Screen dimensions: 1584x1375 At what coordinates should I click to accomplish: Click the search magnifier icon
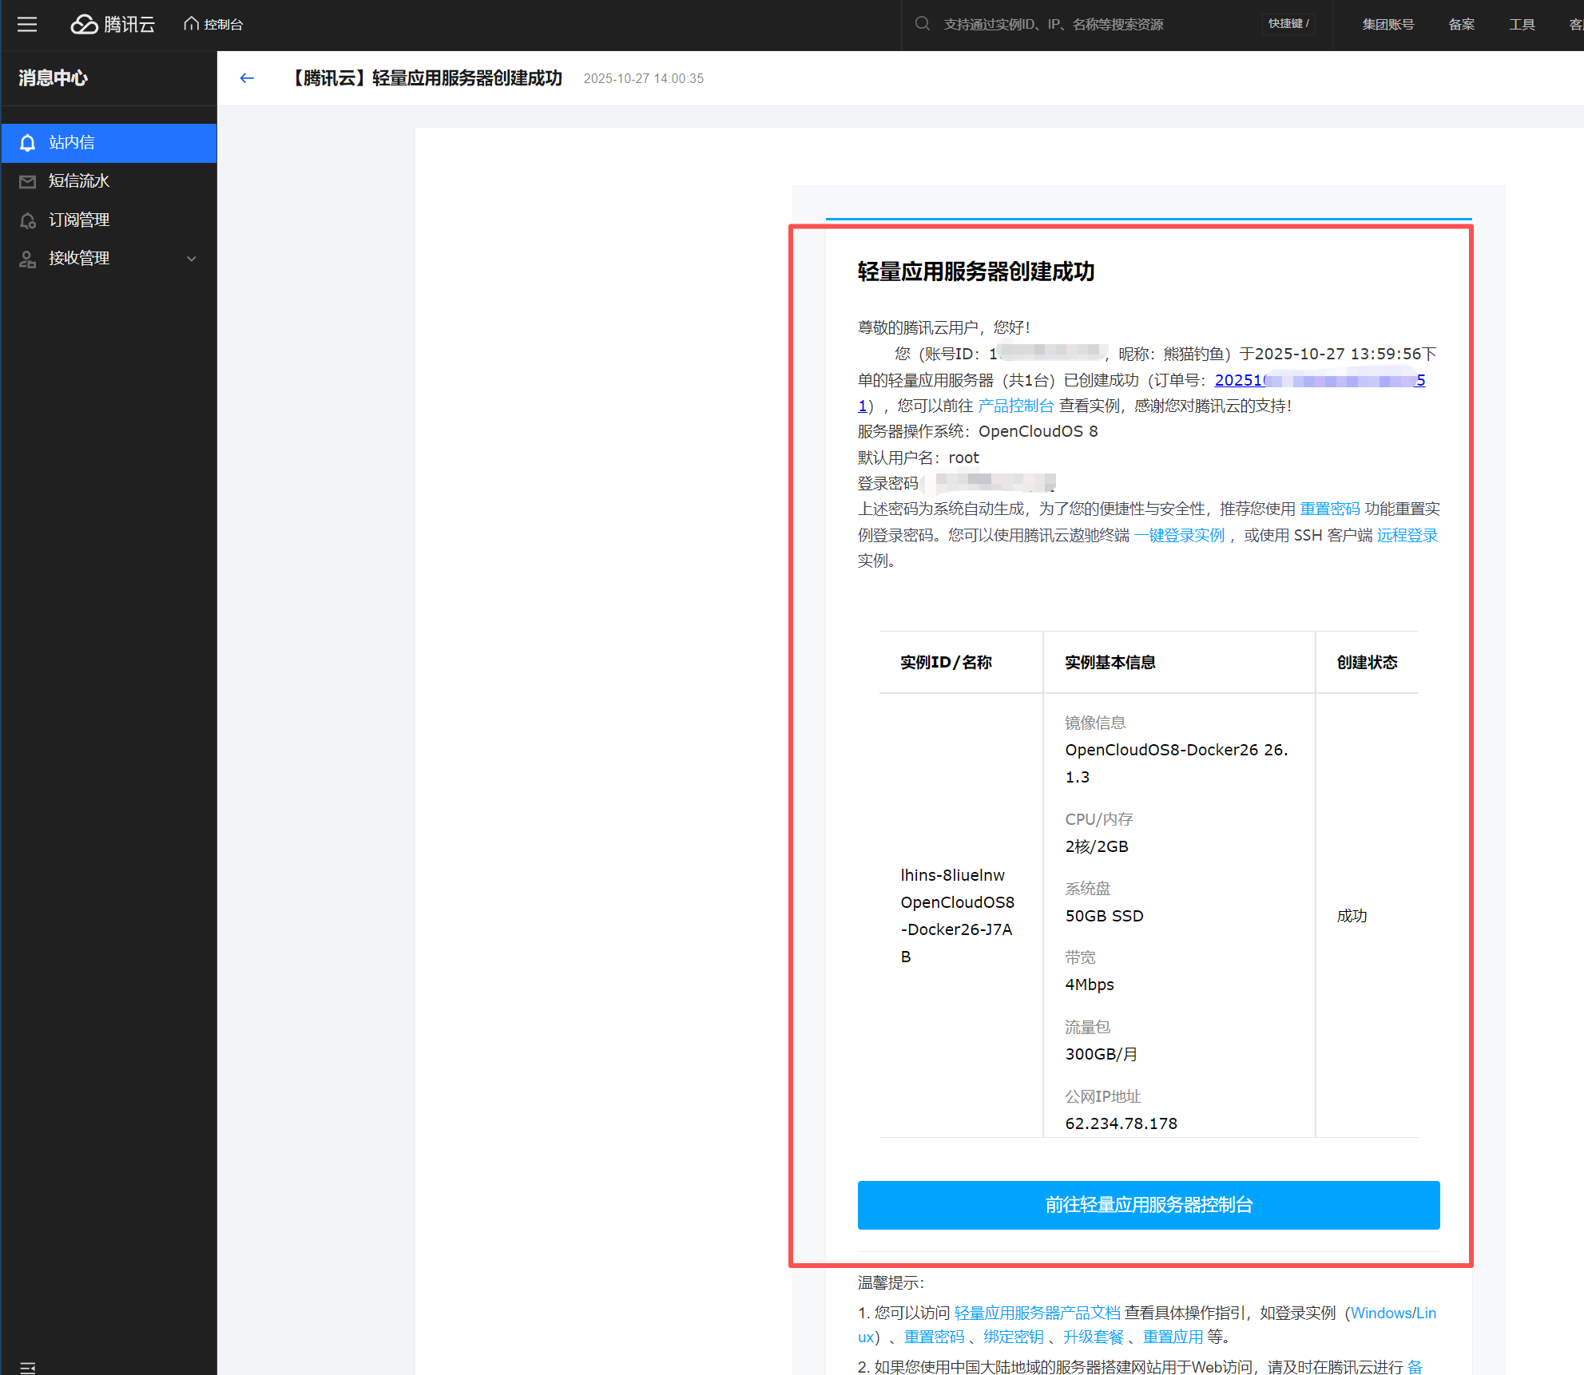[x=922, y=24]
